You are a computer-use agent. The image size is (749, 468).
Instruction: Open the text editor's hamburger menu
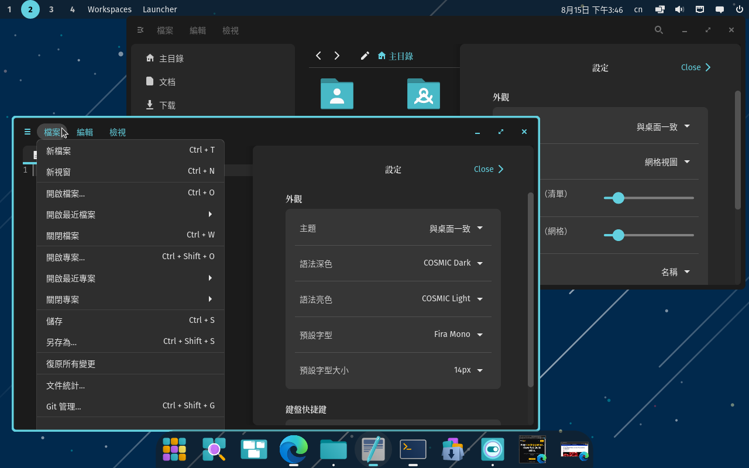pos(27,132)
